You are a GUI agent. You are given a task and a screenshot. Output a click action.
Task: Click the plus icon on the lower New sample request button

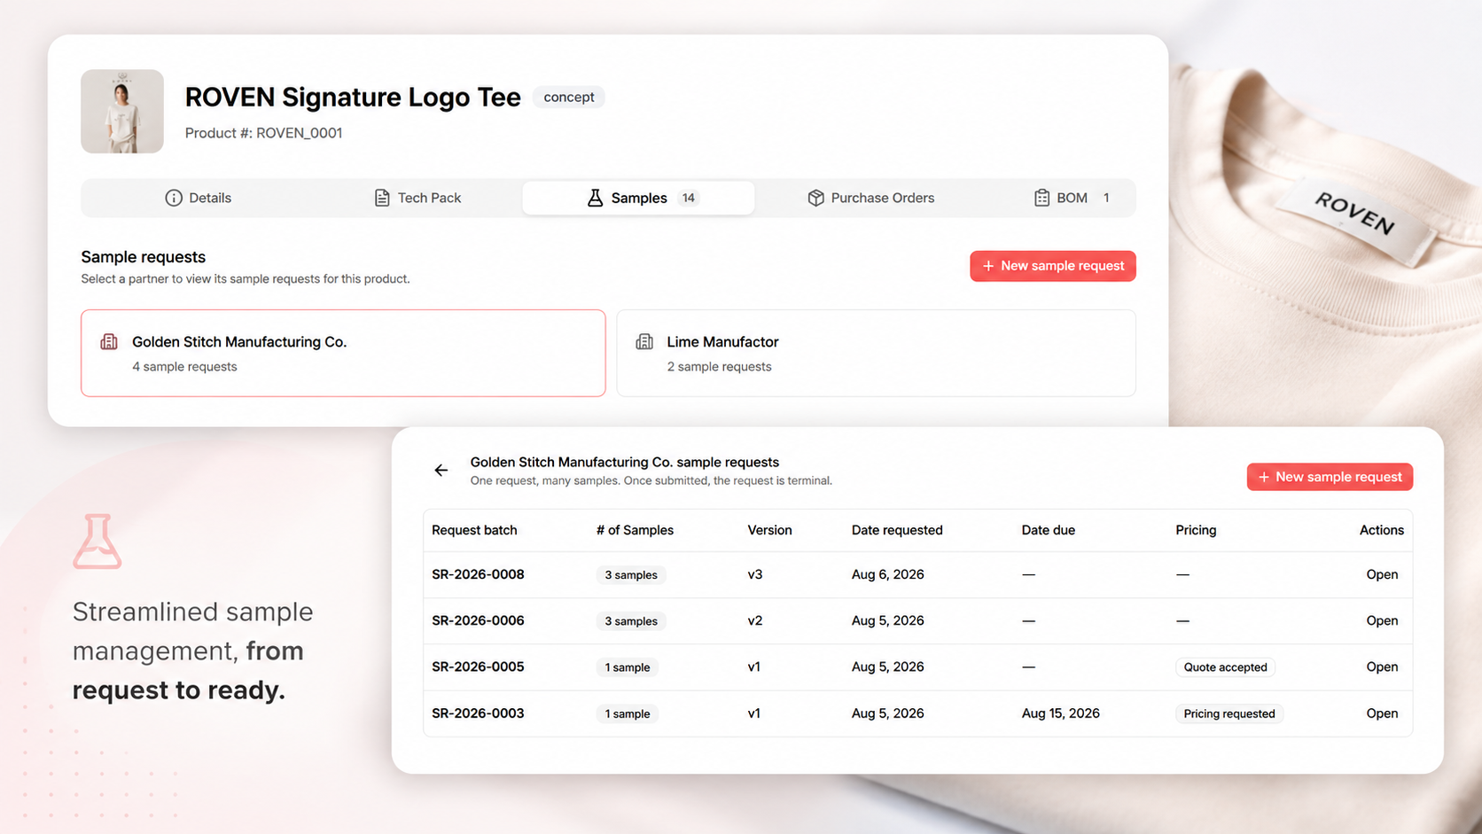point(1264,477)
